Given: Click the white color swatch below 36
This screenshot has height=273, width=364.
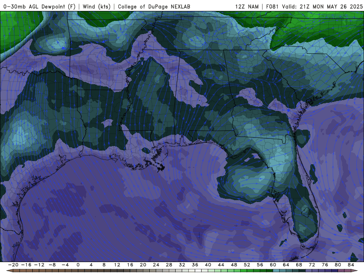Looking at the screenshot, I should coord(198,271).
